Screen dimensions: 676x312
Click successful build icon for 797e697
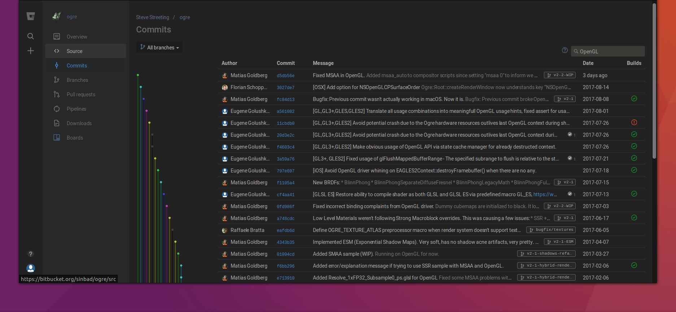634,170
